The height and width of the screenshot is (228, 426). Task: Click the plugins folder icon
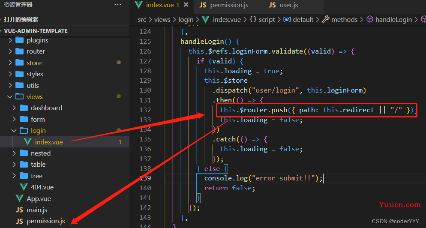click(20, 40)
